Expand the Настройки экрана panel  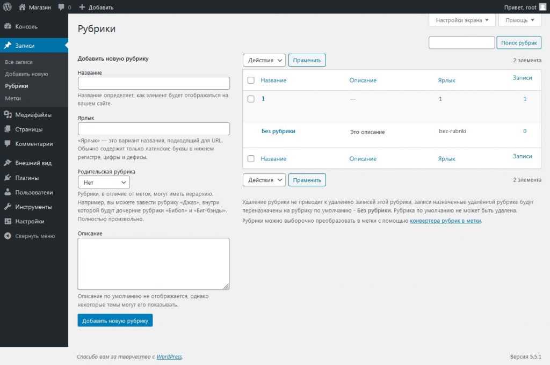pos(461,20)
